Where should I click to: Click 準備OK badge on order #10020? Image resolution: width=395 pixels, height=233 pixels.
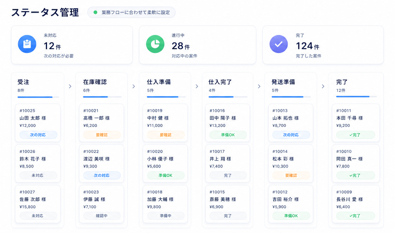pyautogui.click(x=166, y=175)
